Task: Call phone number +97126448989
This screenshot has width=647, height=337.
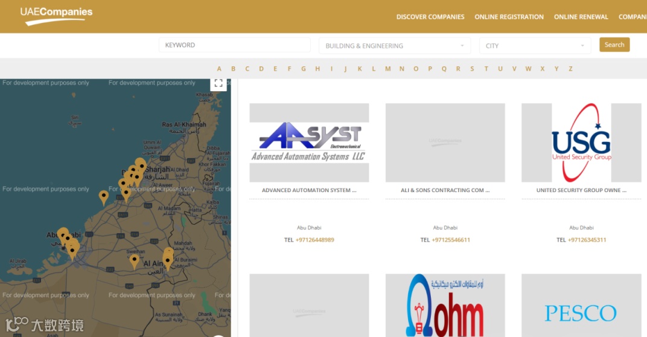Action: tap(315, 240)
